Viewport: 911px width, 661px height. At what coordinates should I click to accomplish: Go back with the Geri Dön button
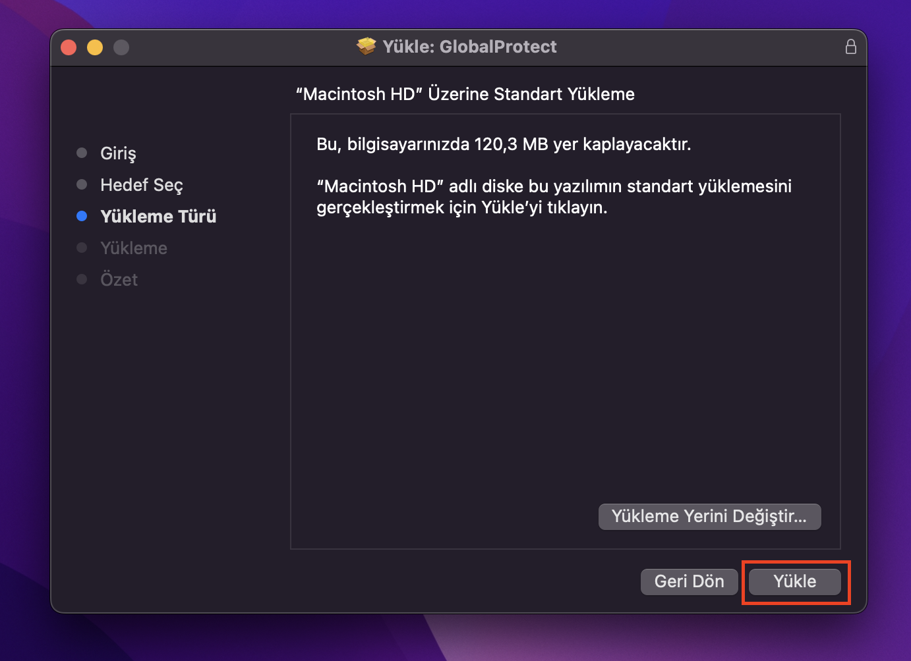tap(689, 581)
